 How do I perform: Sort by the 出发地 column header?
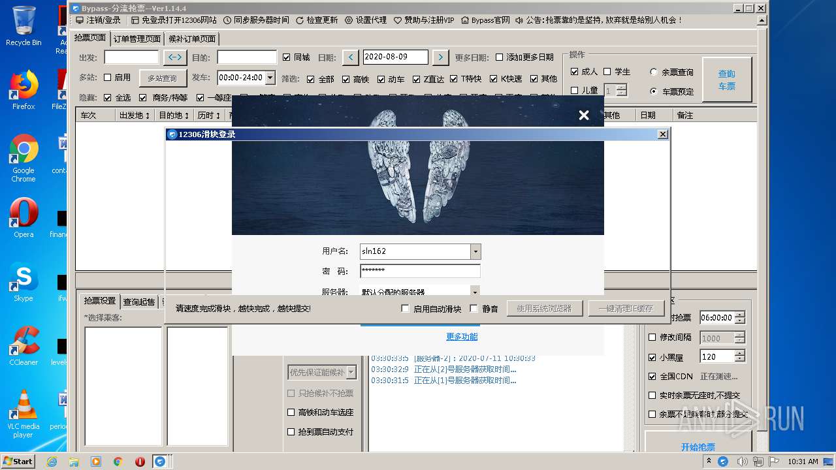[x=135, y=116]
